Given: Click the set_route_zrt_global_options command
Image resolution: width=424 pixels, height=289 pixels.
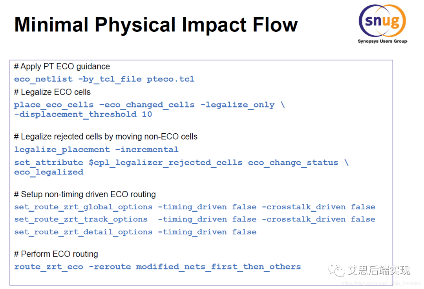Looking at the screenshot, I should pos(194,207).
